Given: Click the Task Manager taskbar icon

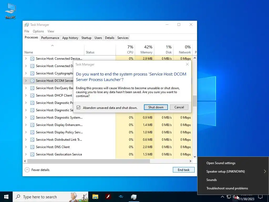Looking at the screenshot, I should (134, 197).
